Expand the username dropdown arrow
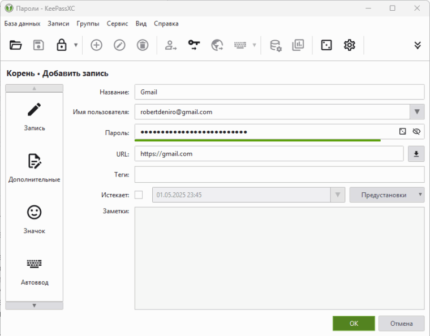430x336 pixels. tap(417, 112)
